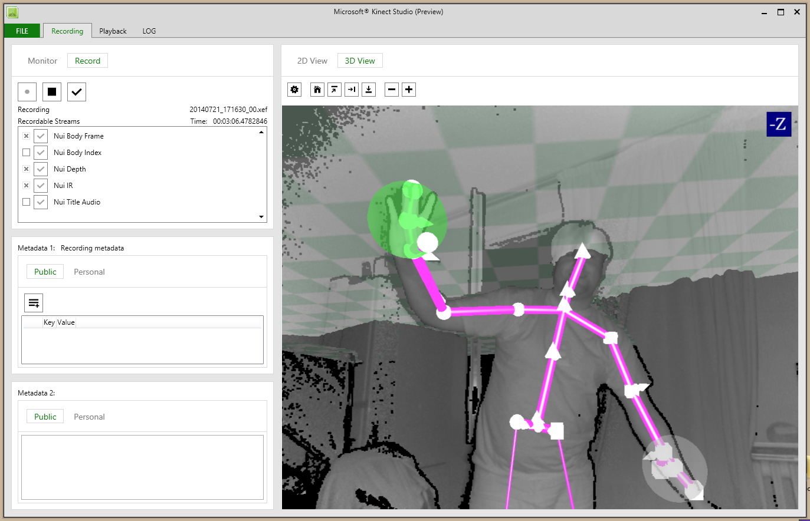This screenshot has height=521, width=810.
Task: Click the down-arrow-to-baseline view icon
Action: (x=369, y=90)
